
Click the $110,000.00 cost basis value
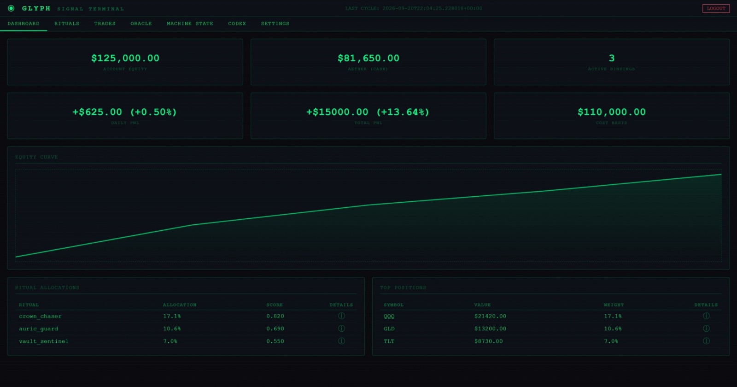[x=612, y=112]
